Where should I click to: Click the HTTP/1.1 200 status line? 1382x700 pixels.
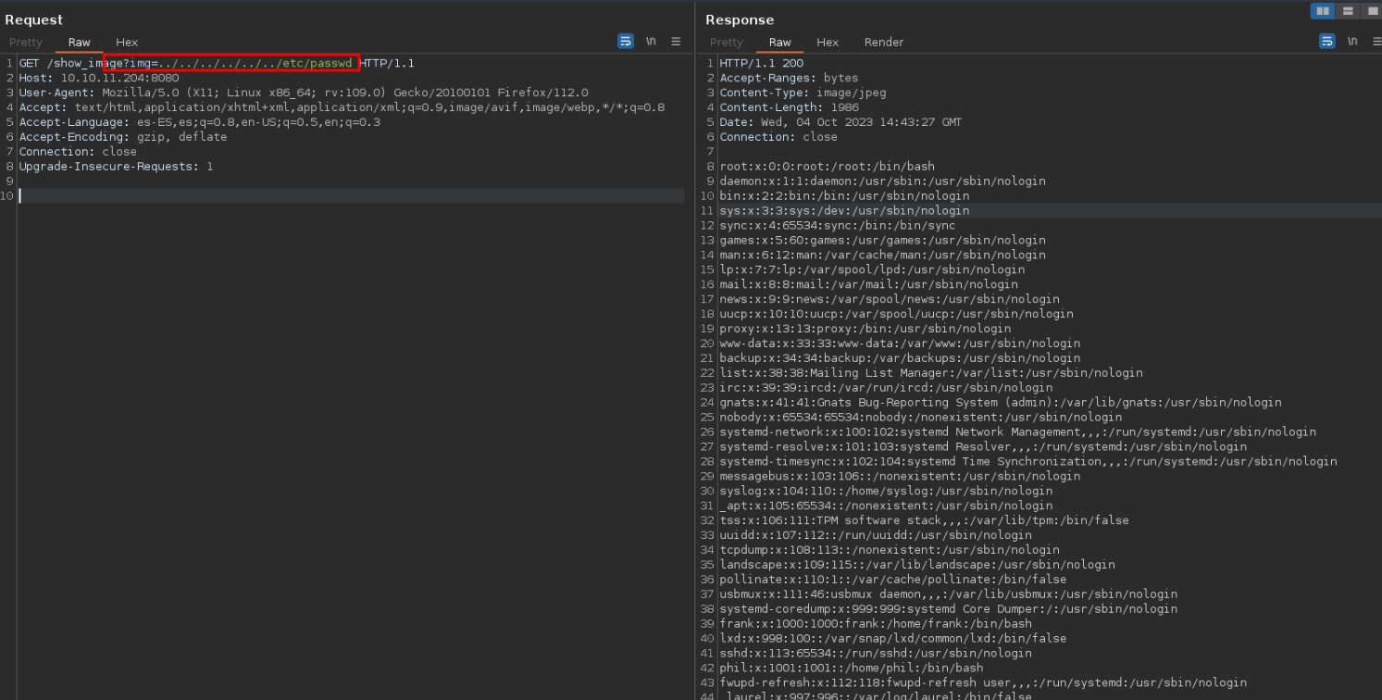762,63
